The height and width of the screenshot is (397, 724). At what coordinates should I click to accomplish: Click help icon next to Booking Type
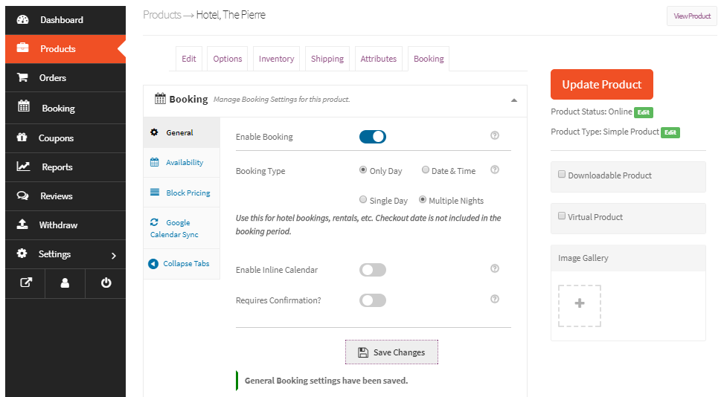(x=495, y=170)
